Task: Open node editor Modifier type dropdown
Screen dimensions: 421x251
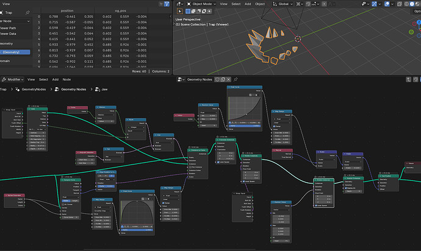Action: tap(13, 79)
